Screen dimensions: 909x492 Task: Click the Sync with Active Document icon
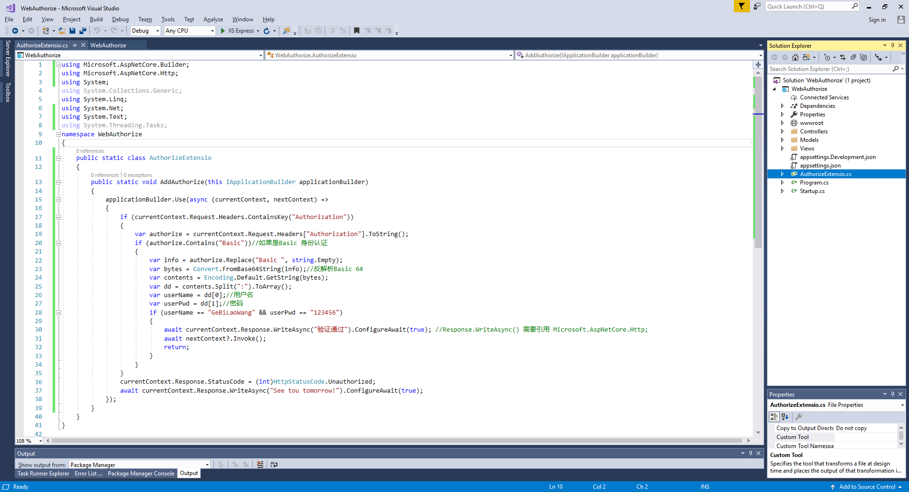tap(843, 57)
